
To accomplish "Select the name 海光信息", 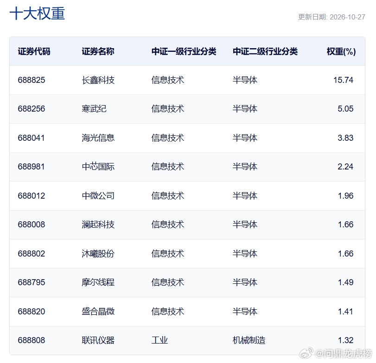I will tap(98, 138).
